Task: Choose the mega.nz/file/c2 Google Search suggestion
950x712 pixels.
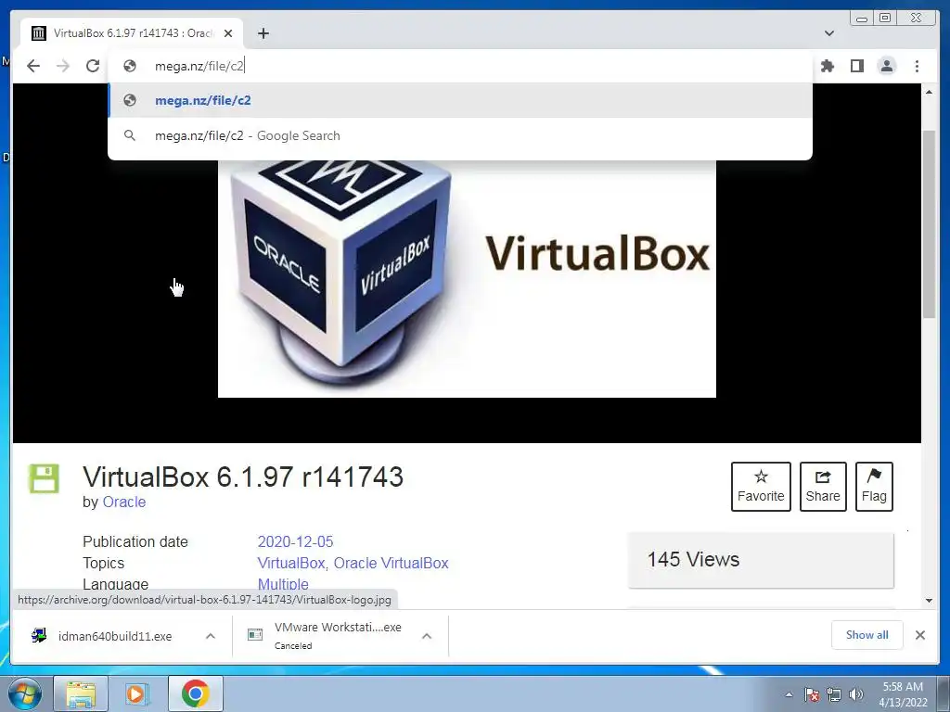Action: tap(460, 135)
